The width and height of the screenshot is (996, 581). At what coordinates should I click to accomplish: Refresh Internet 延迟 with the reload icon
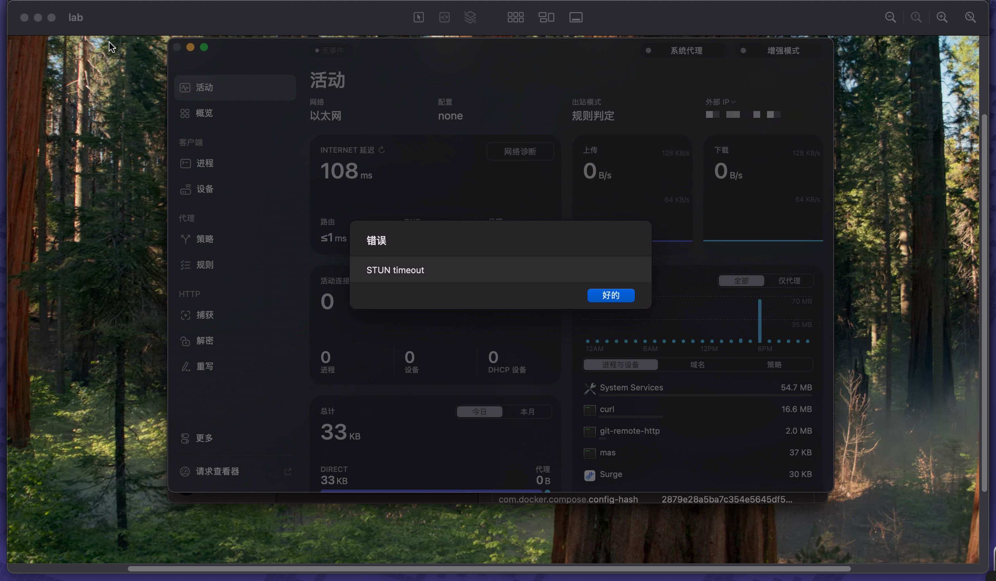(381, 150)
